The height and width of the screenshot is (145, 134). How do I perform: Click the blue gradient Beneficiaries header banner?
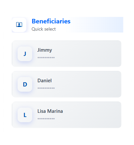tap(67, 25)
